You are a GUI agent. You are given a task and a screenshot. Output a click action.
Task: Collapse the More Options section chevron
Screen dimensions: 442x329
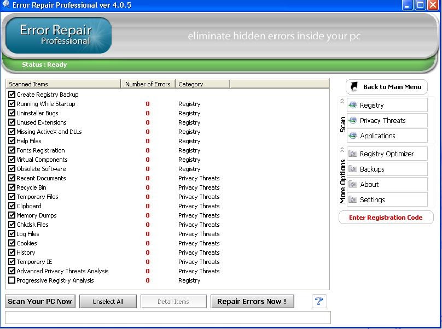click(x=342, y=150)
